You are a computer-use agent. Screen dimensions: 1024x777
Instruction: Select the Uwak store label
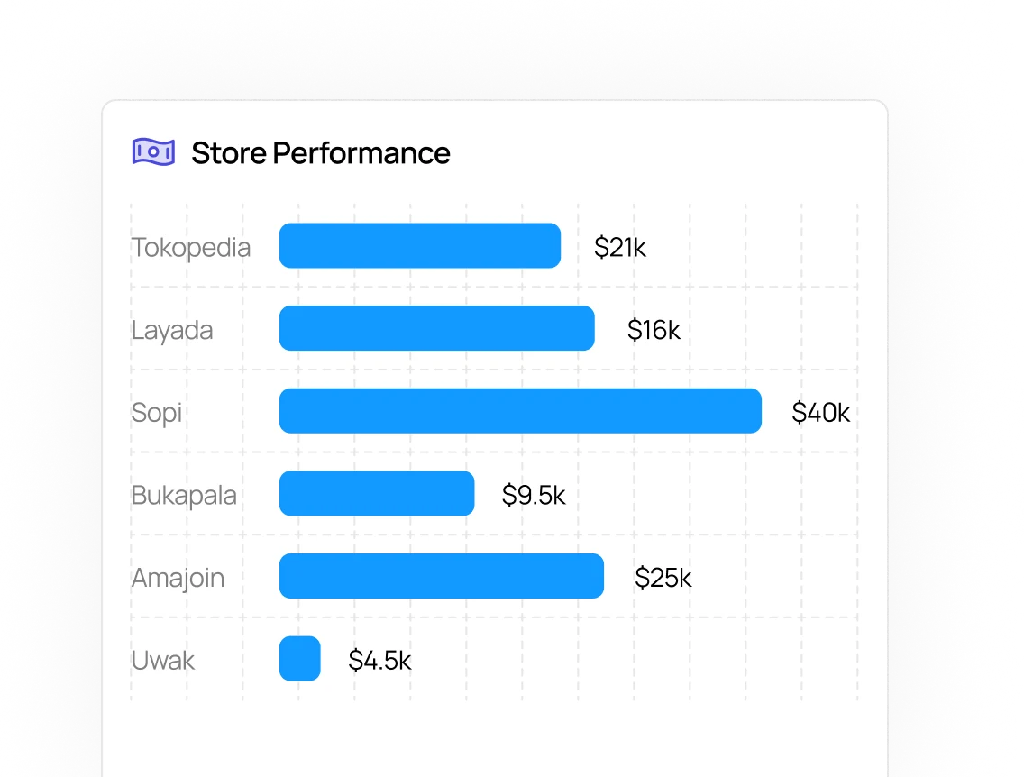point(163,661)
